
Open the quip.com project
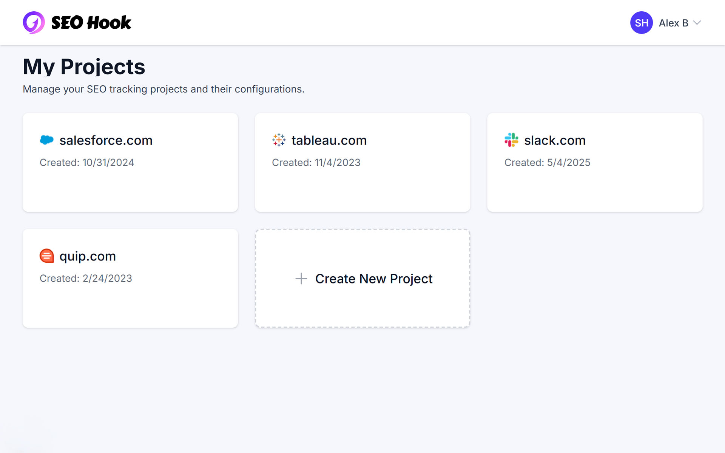click(130, 278)
